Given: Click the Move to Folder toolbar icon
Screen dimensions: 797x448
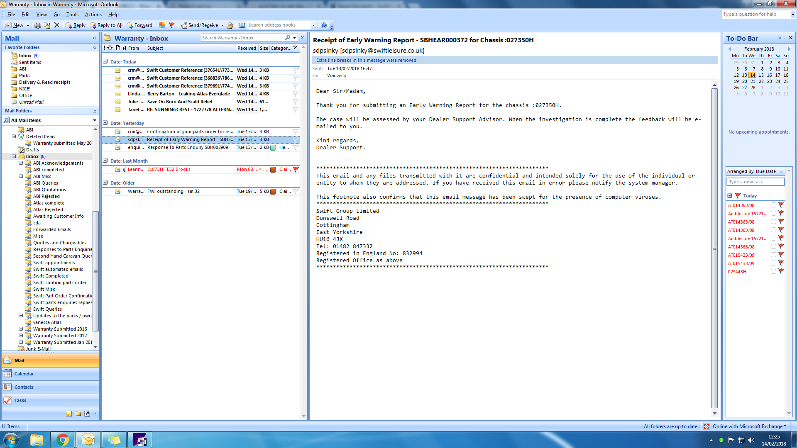Looking at the screenshot, I should tap(47, 25).
